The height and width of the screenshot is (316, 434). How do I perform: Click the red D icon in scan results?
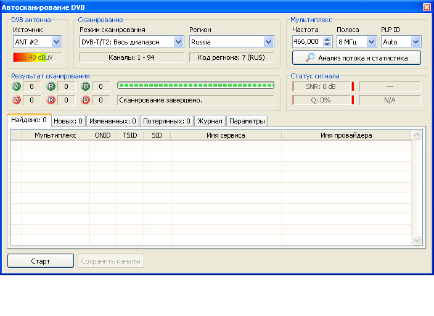[x=86, y=100]
